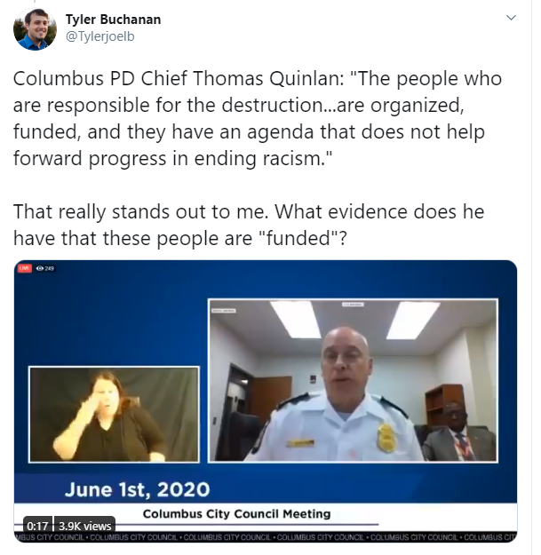Click the quoted Thomas Quinlan tweet paragraph
Viewport: 541px width, 555px height.
[258, 118]
